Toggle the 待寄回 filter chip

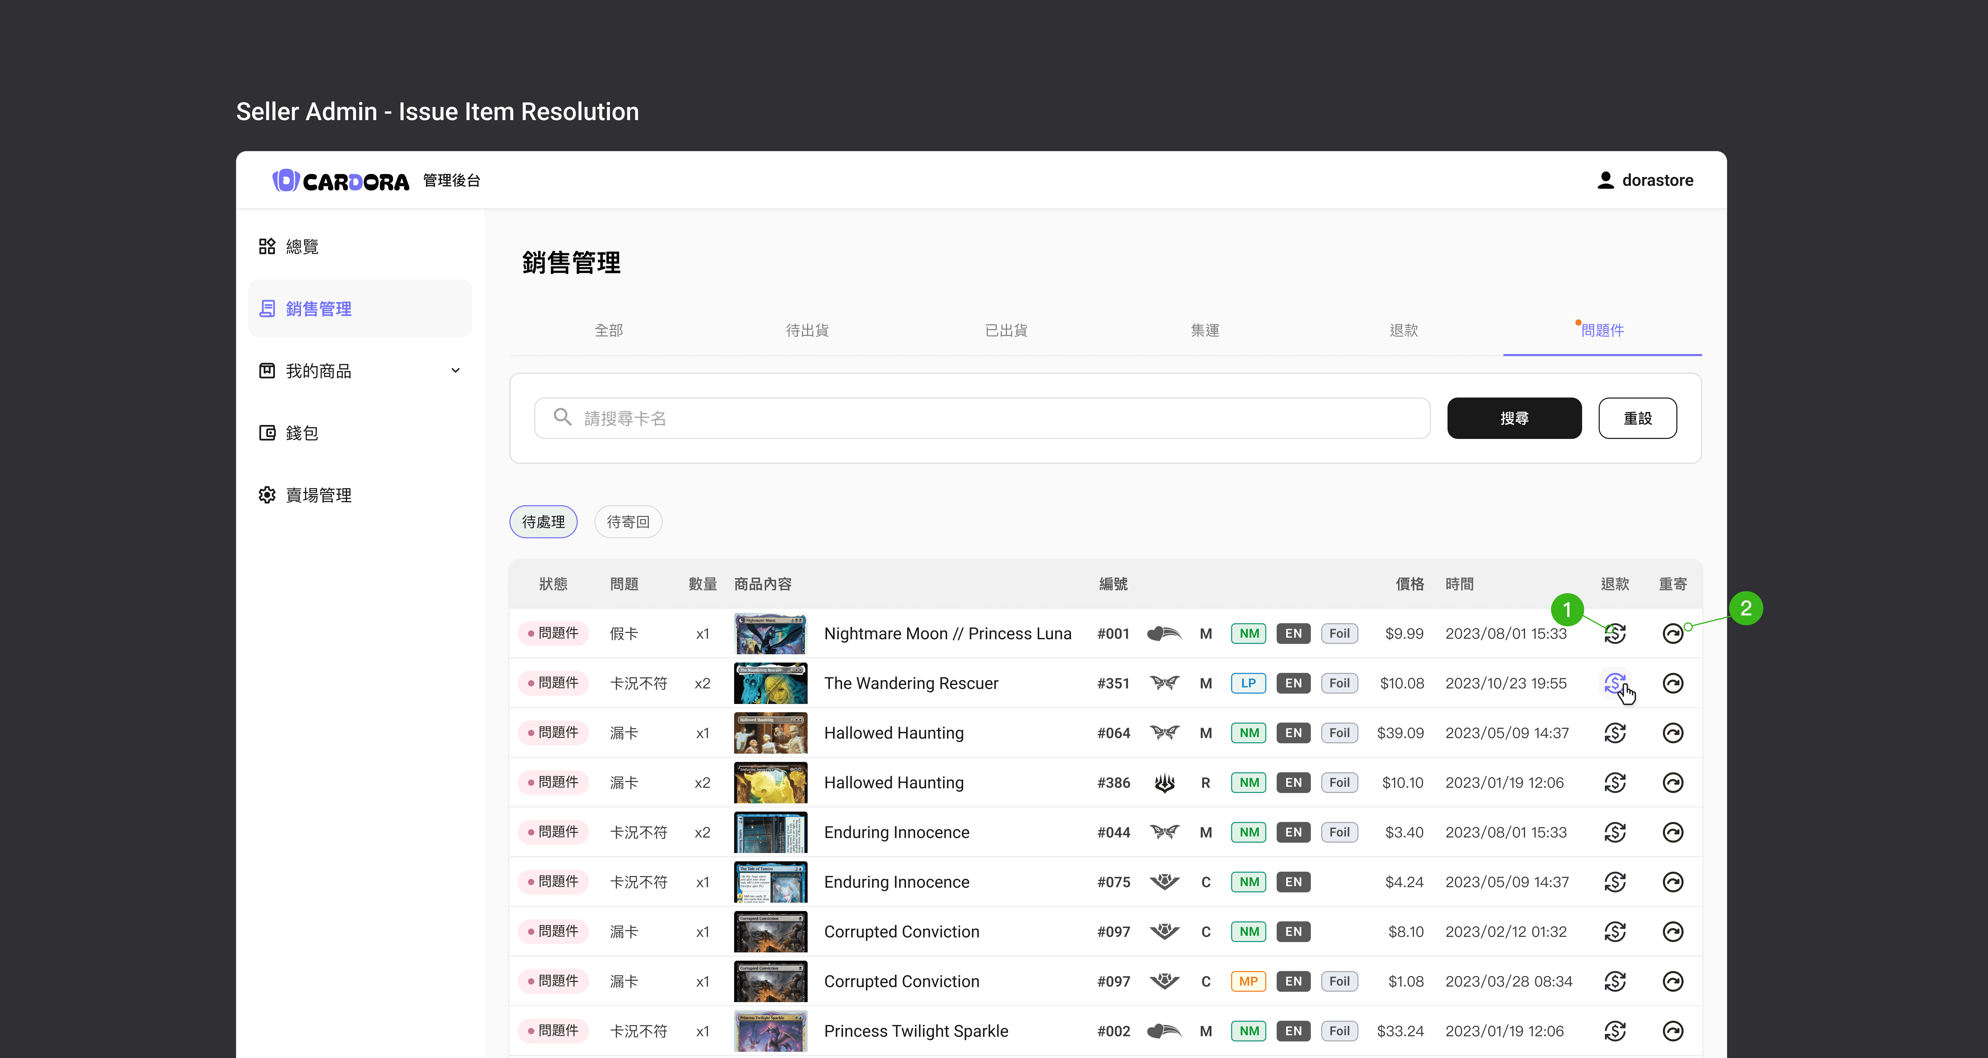(x=628, y=522)
